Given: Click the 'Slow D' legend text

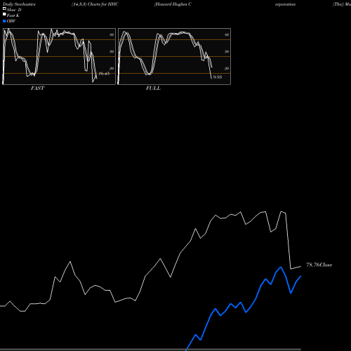Looking at the screenshot, I should coord(14,10).
